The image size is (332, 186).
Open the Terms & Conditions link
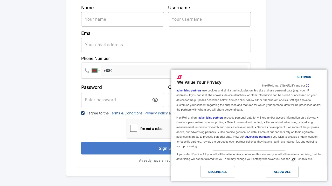tap(126, 113)
